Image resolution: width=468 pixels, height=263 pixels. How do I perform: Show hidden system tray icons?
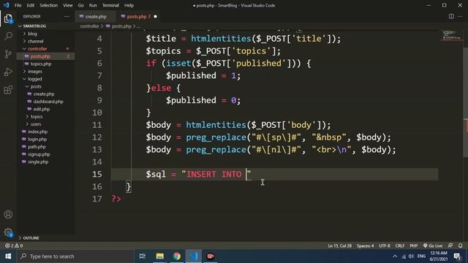[395, 256]
